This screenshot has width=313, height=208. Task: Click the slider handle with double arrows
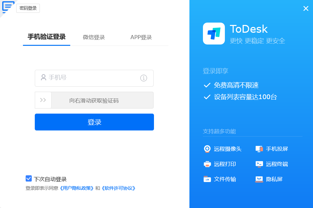point(43,100)
